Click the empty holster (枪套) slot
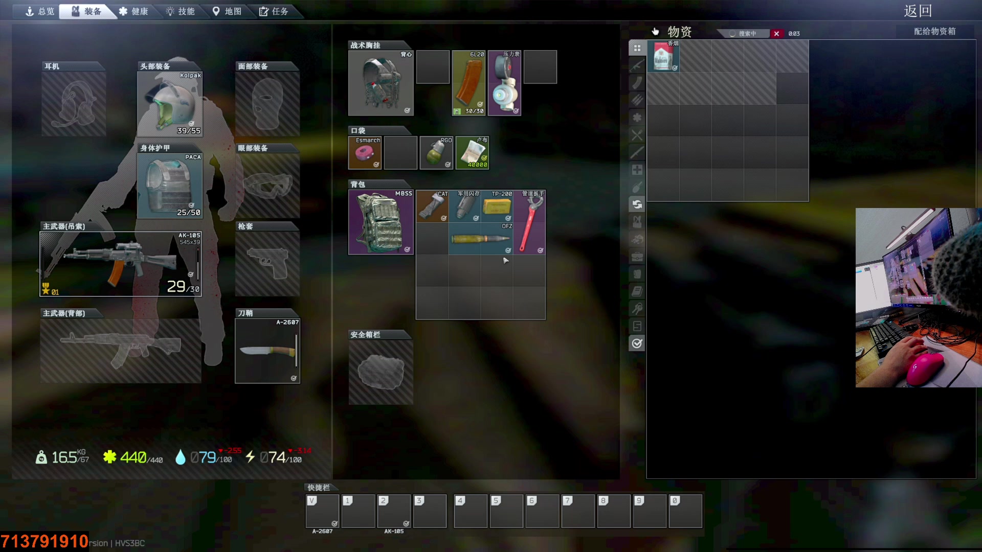 pyautogui.click(x=267, y=264)
